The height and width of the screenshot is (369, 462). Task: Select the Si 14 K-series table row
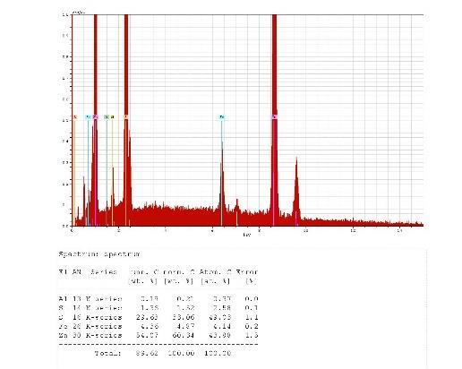click(158, 308)
